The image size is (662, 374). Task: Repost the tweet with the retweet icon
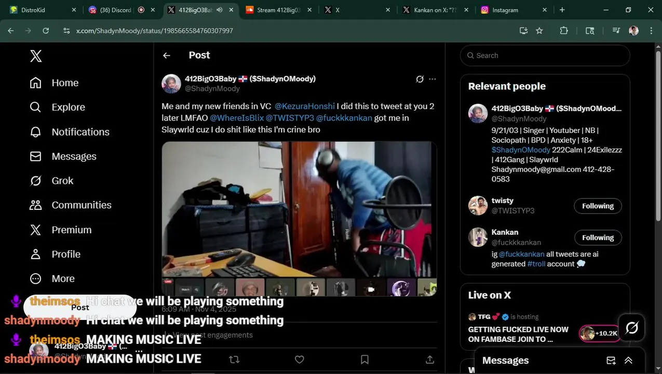pyautogui.click(x=234, y=359)
